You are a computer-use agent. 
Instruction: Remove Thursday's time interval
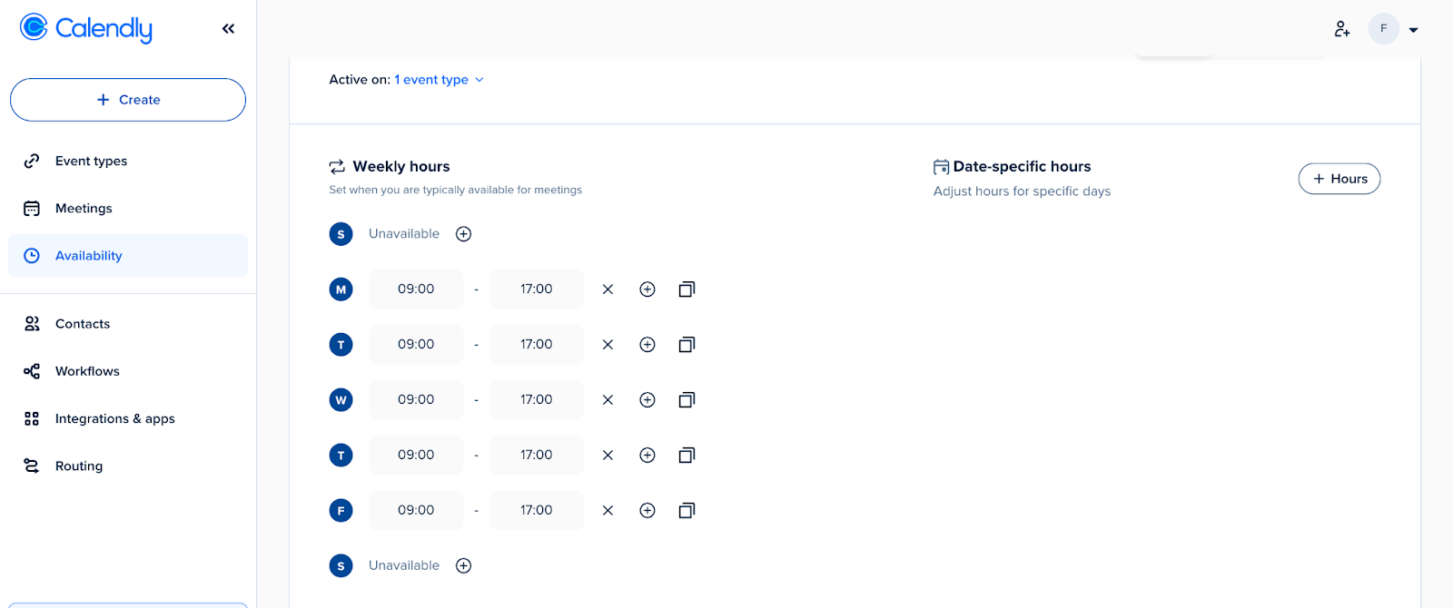608,456
